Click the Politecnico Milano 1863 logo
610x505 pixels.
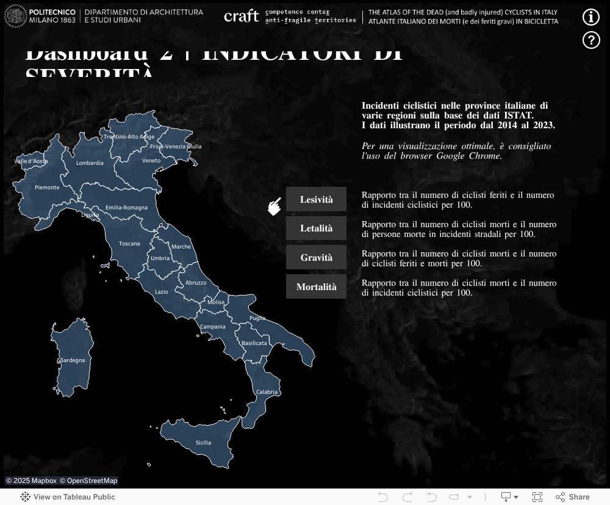point(40,16)
